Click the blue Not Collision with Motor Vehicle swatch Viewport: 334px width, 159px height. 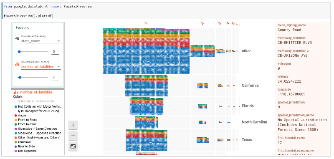15,106
